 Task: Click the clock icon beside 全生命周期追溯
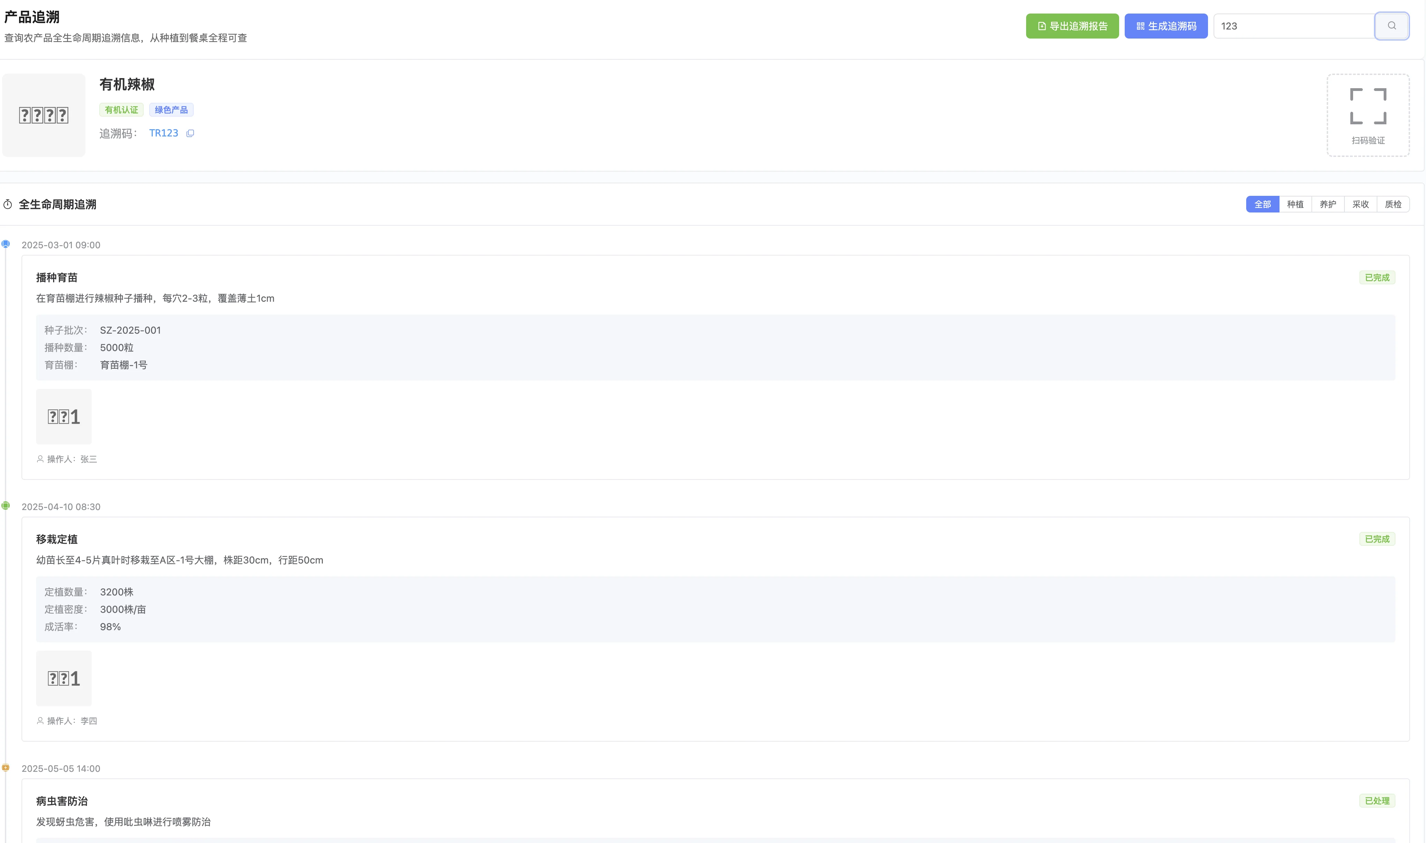8,205
